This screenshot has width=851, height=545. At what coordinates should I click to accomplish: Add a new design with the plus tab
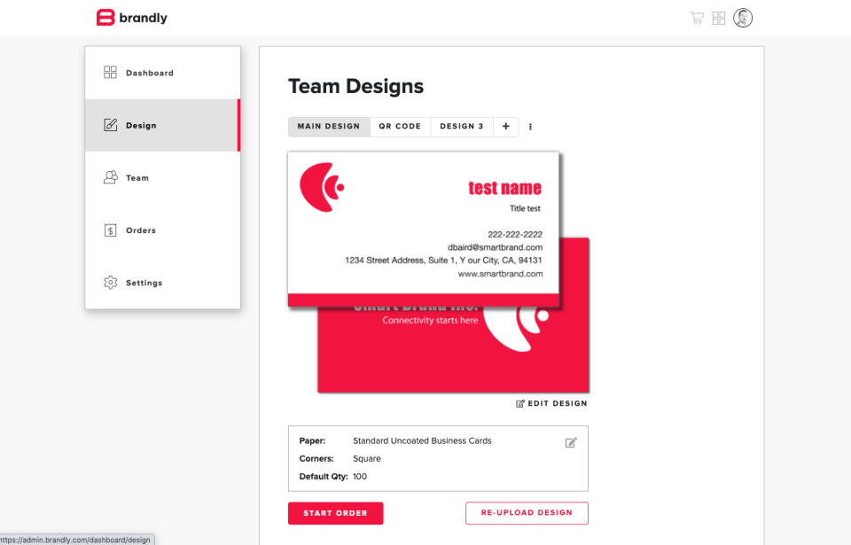pos(505,127)
